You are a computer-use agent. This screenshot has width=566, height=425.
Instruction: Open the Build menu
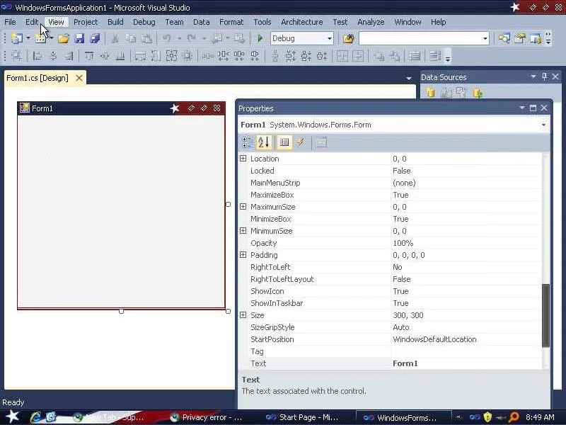[115, 22]
